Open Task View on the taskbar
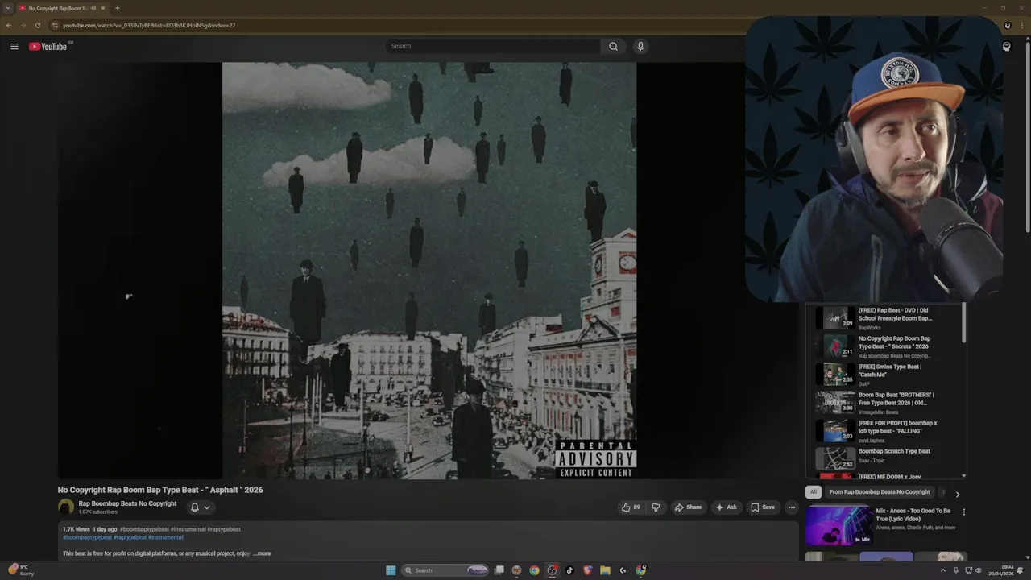The width and height of the screenshot is (1031, 580). tap(499, 570)
